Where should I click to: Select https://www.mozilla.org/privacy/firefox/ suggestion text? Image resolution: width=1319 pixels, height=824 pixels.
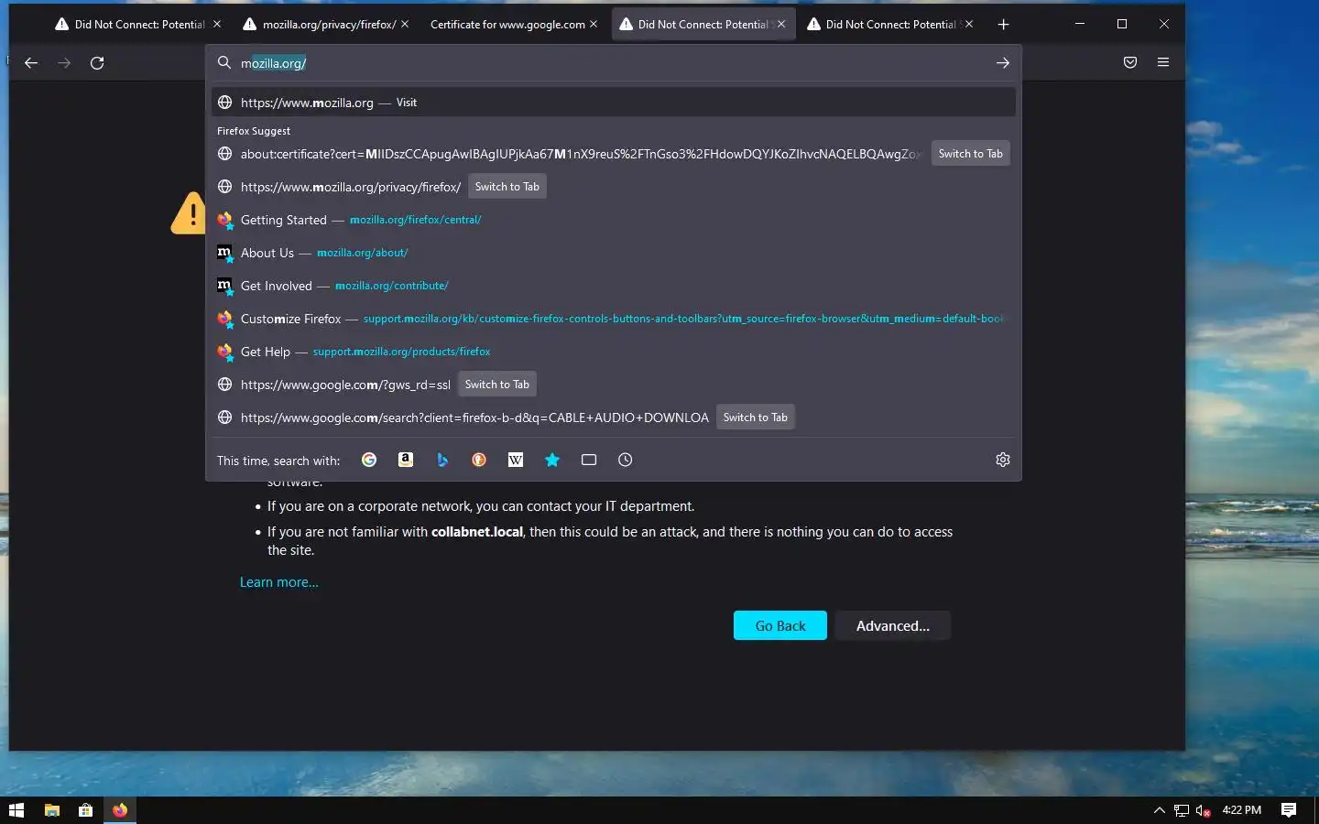tap(351, 187)
